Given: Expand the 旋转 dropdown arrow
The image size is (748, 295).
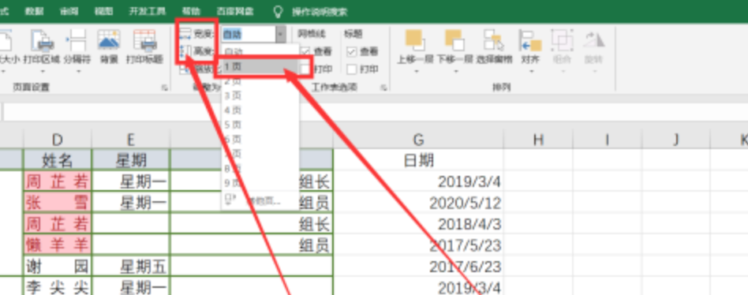Looking at the screenshot, I should [x=594, y=72].
